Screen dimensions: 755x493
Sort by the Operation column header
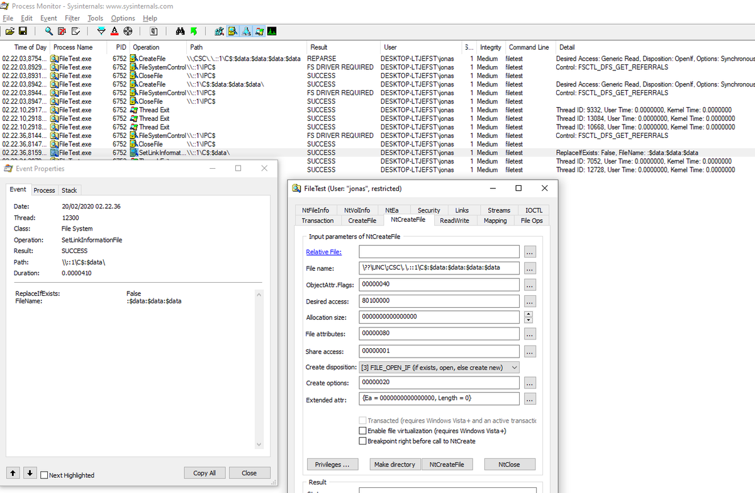click(159, 47)
